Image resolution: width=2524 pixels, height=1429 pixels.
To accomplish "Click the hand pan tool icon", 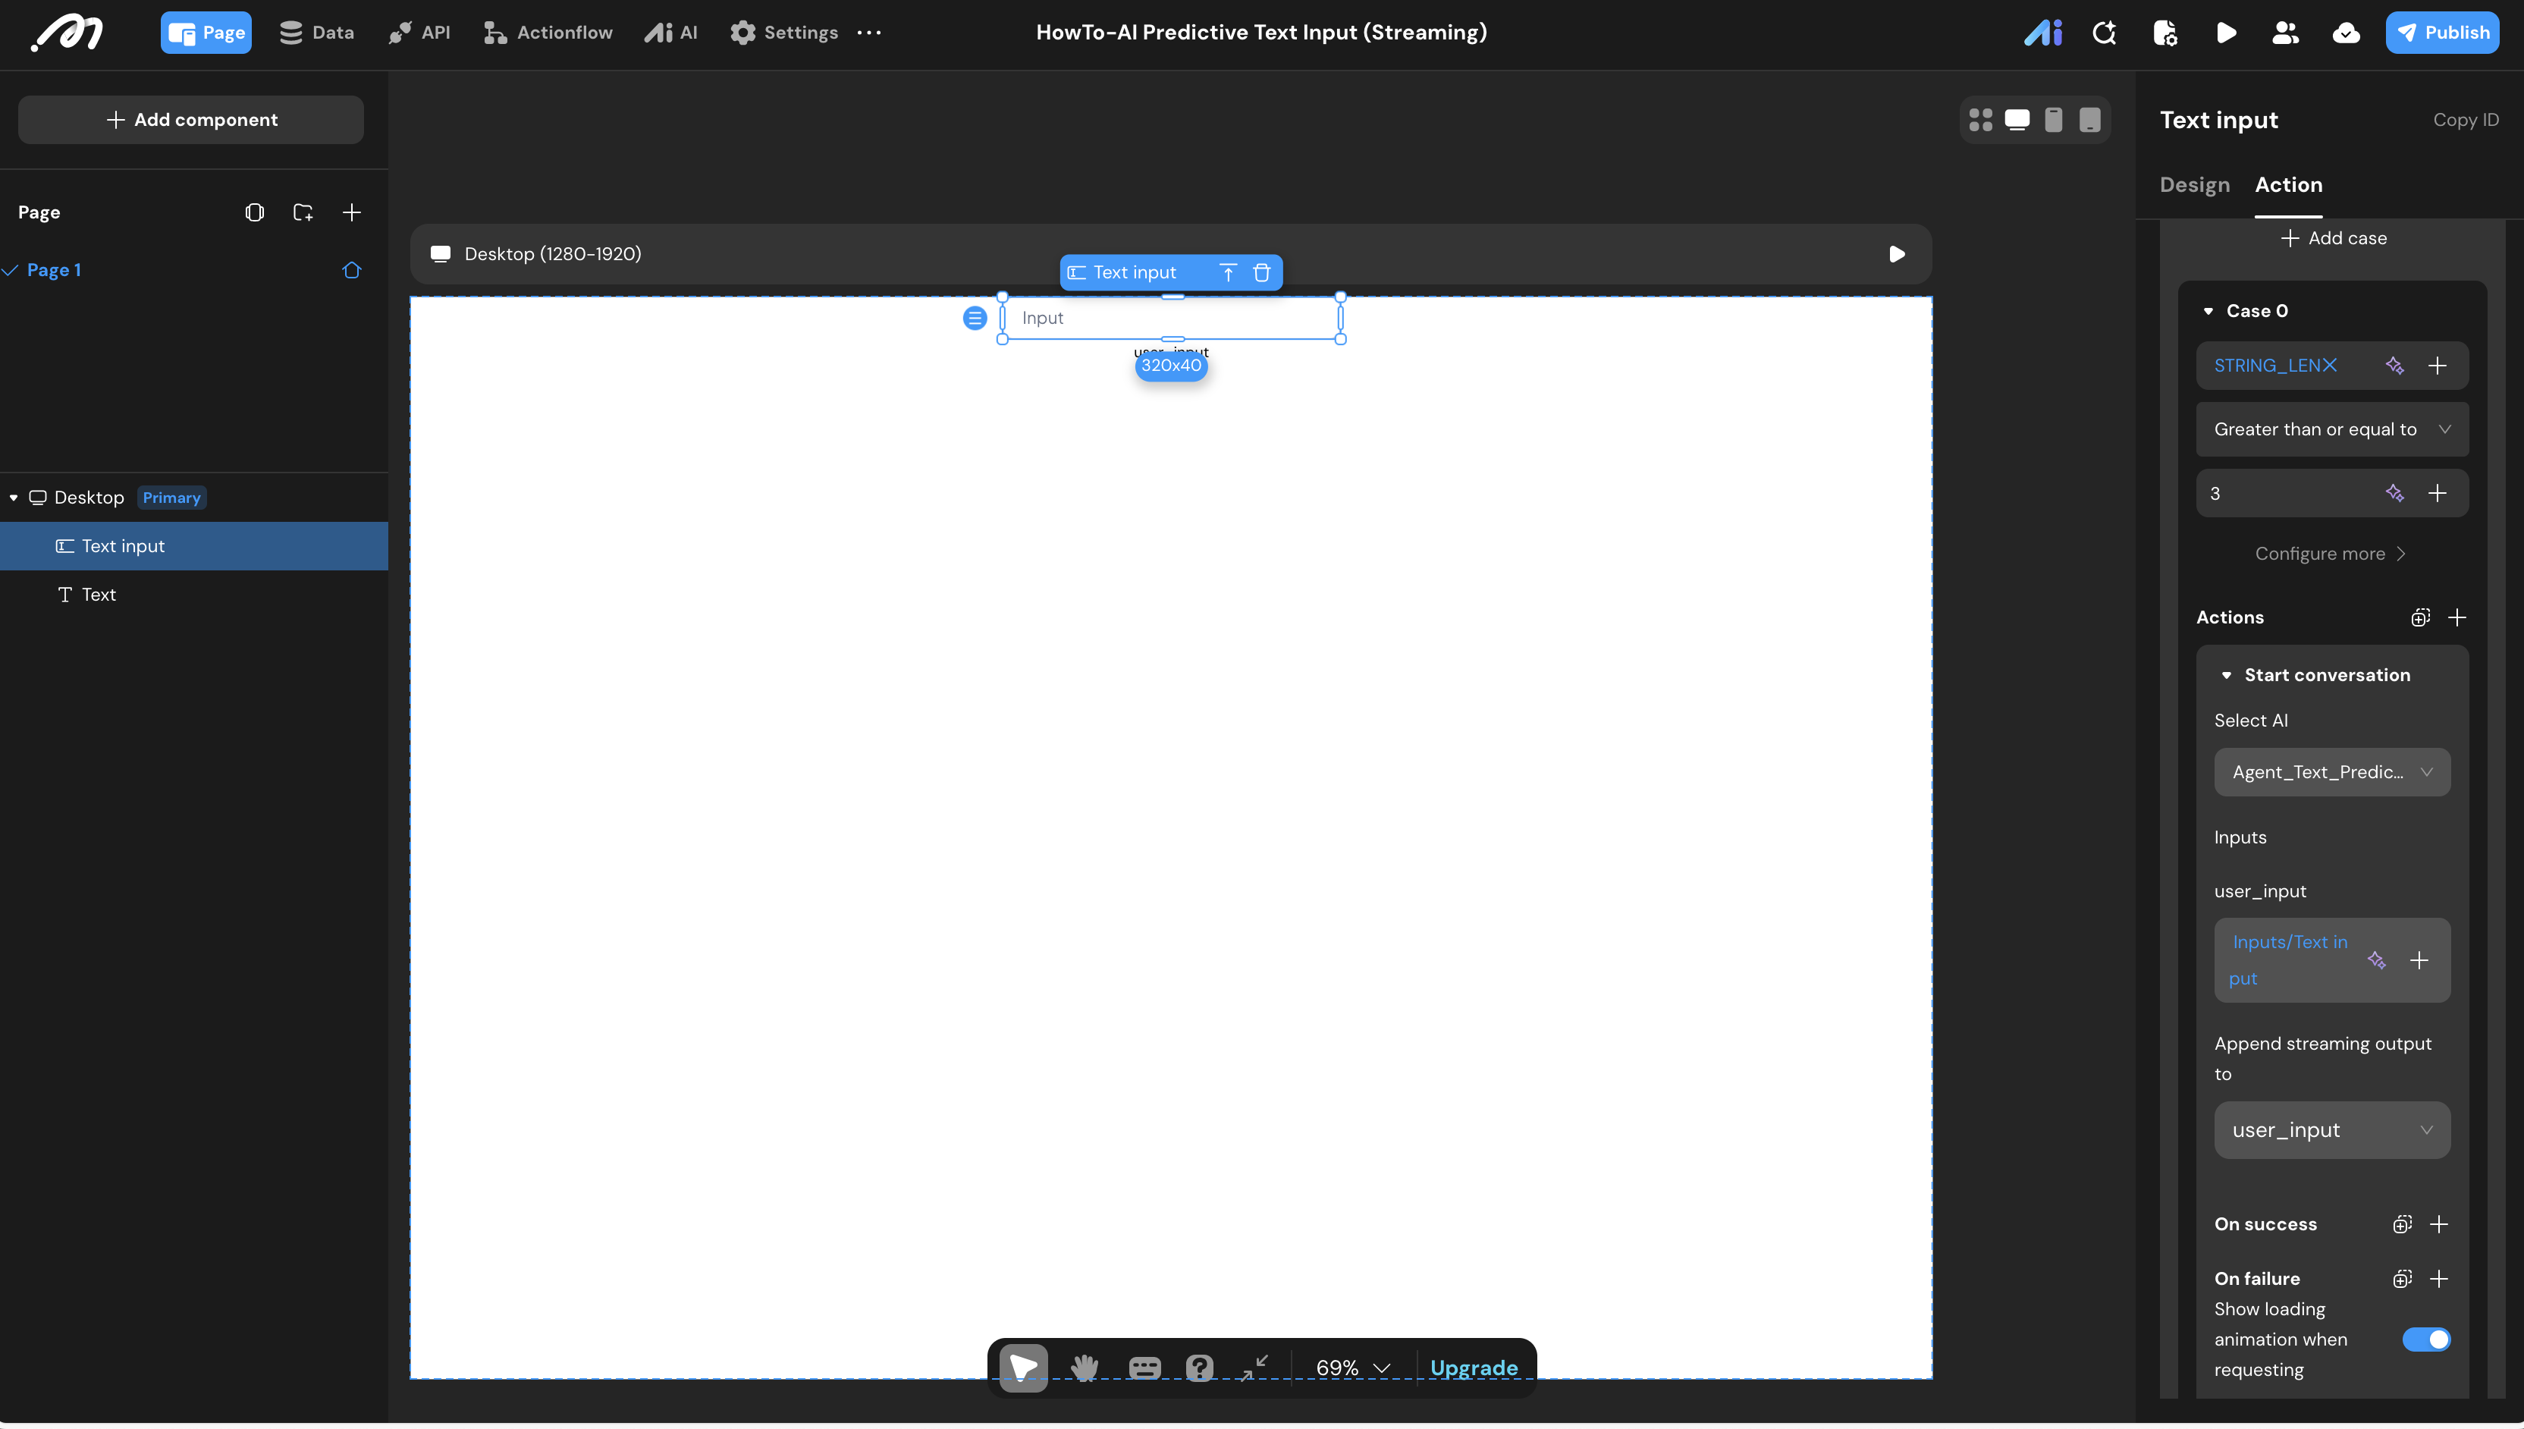I will pyautogui.click(x=1084, y=1367).
